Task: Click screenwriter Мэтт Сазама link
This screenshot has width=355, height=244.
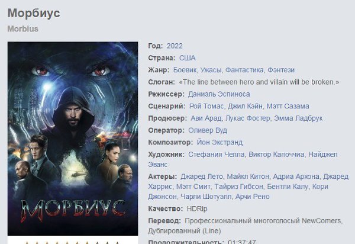Action: pos(288,106)
